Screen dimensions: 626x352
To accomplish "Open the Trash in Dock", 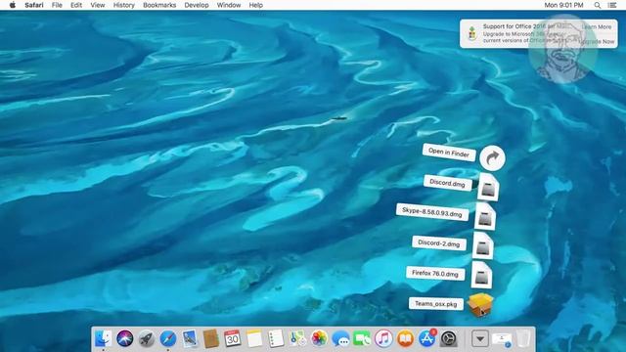I will tap(523, 339).
